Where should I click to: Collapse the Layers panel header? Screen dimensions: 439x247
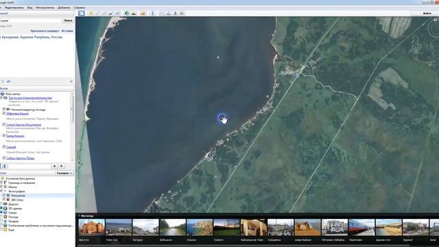[x=27, y=173]
